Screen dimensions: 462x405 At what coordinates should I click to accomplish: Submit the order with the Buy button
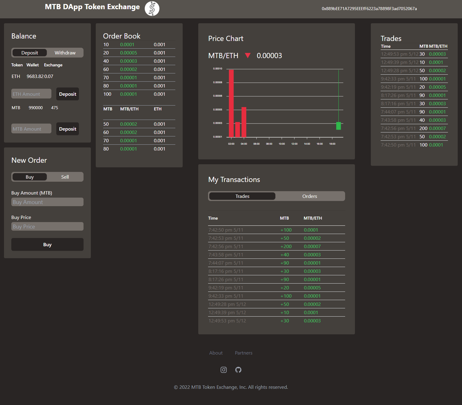point(47,244)
